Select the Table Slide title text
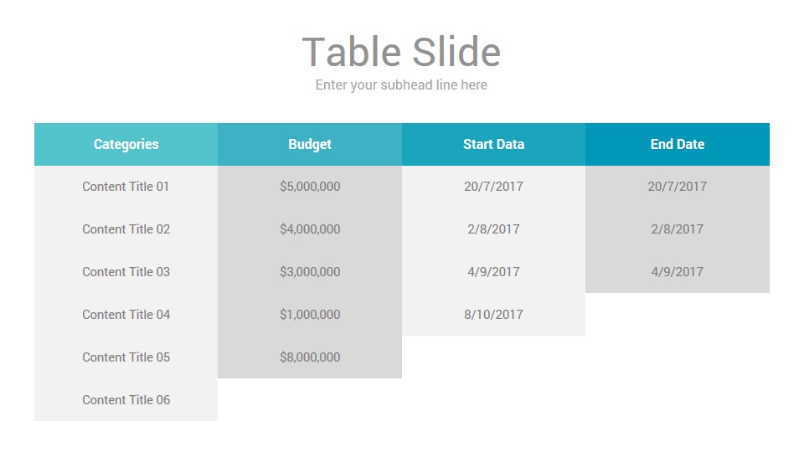804x452 pixels. coord(401,52)
